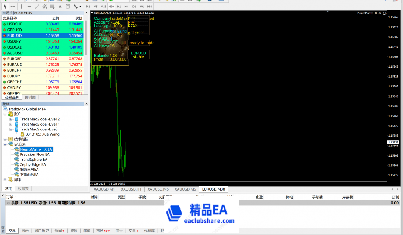This screenshot has width=403, height=235.
Task: Click the Precision Flow EA icon
Action: click(x=16, y=154)
